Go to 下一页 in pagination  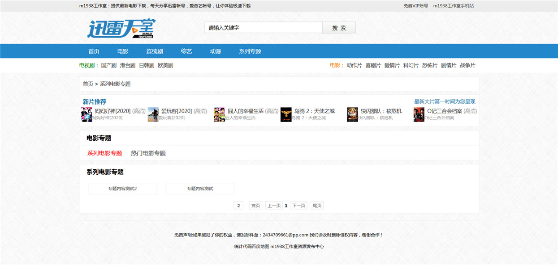point(299,206)
